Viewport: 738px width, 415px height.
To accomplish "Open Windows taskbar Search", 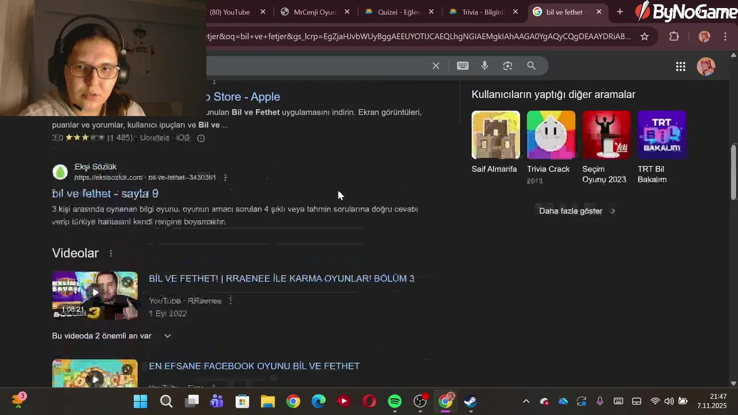I will (x=166, y=401).
